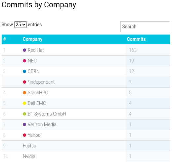Click rank number 10 in Nvidia row

6,156
